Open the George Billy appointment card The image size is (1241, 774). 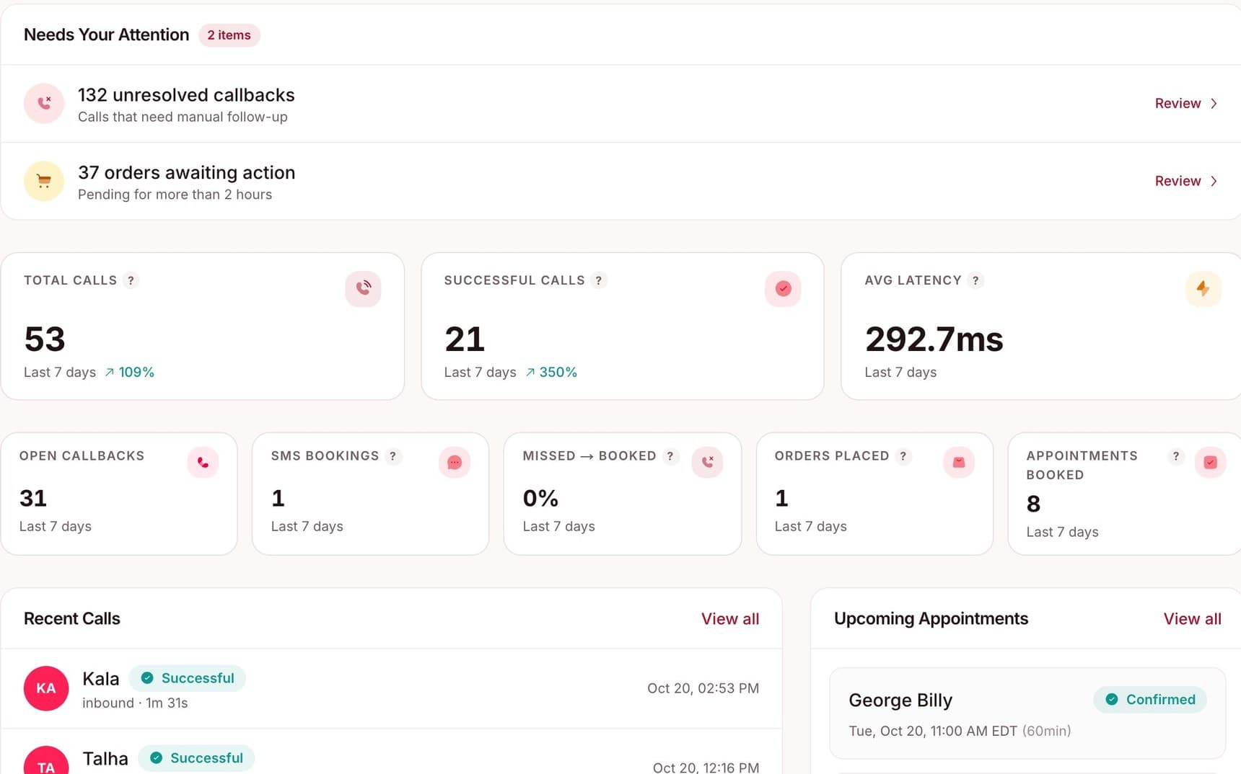click(1027, 713)
